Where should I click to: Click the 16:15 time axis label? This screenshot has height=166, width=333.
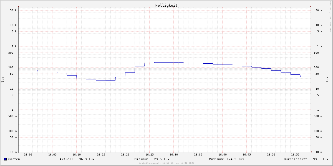pos(101,155)
